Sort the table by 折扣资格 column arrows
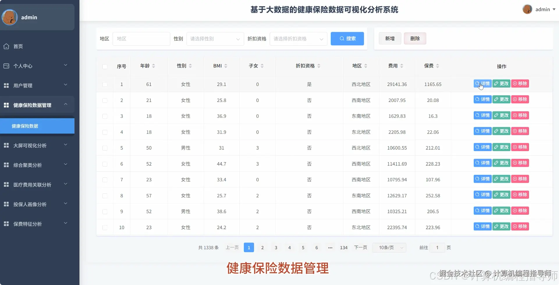Screen dimensions: 559x285 [x=319, y=66]
